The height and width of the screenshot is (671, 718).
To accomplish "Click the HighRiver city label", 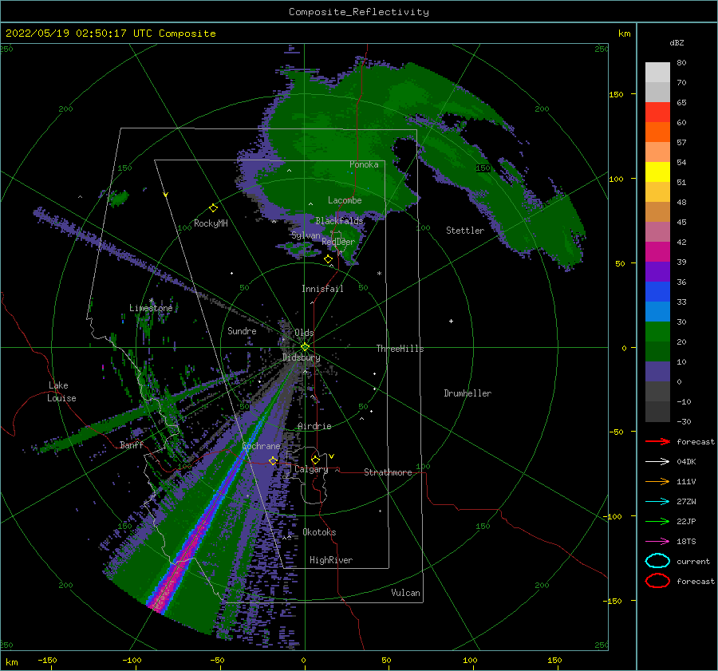I will tap(331, 560).
